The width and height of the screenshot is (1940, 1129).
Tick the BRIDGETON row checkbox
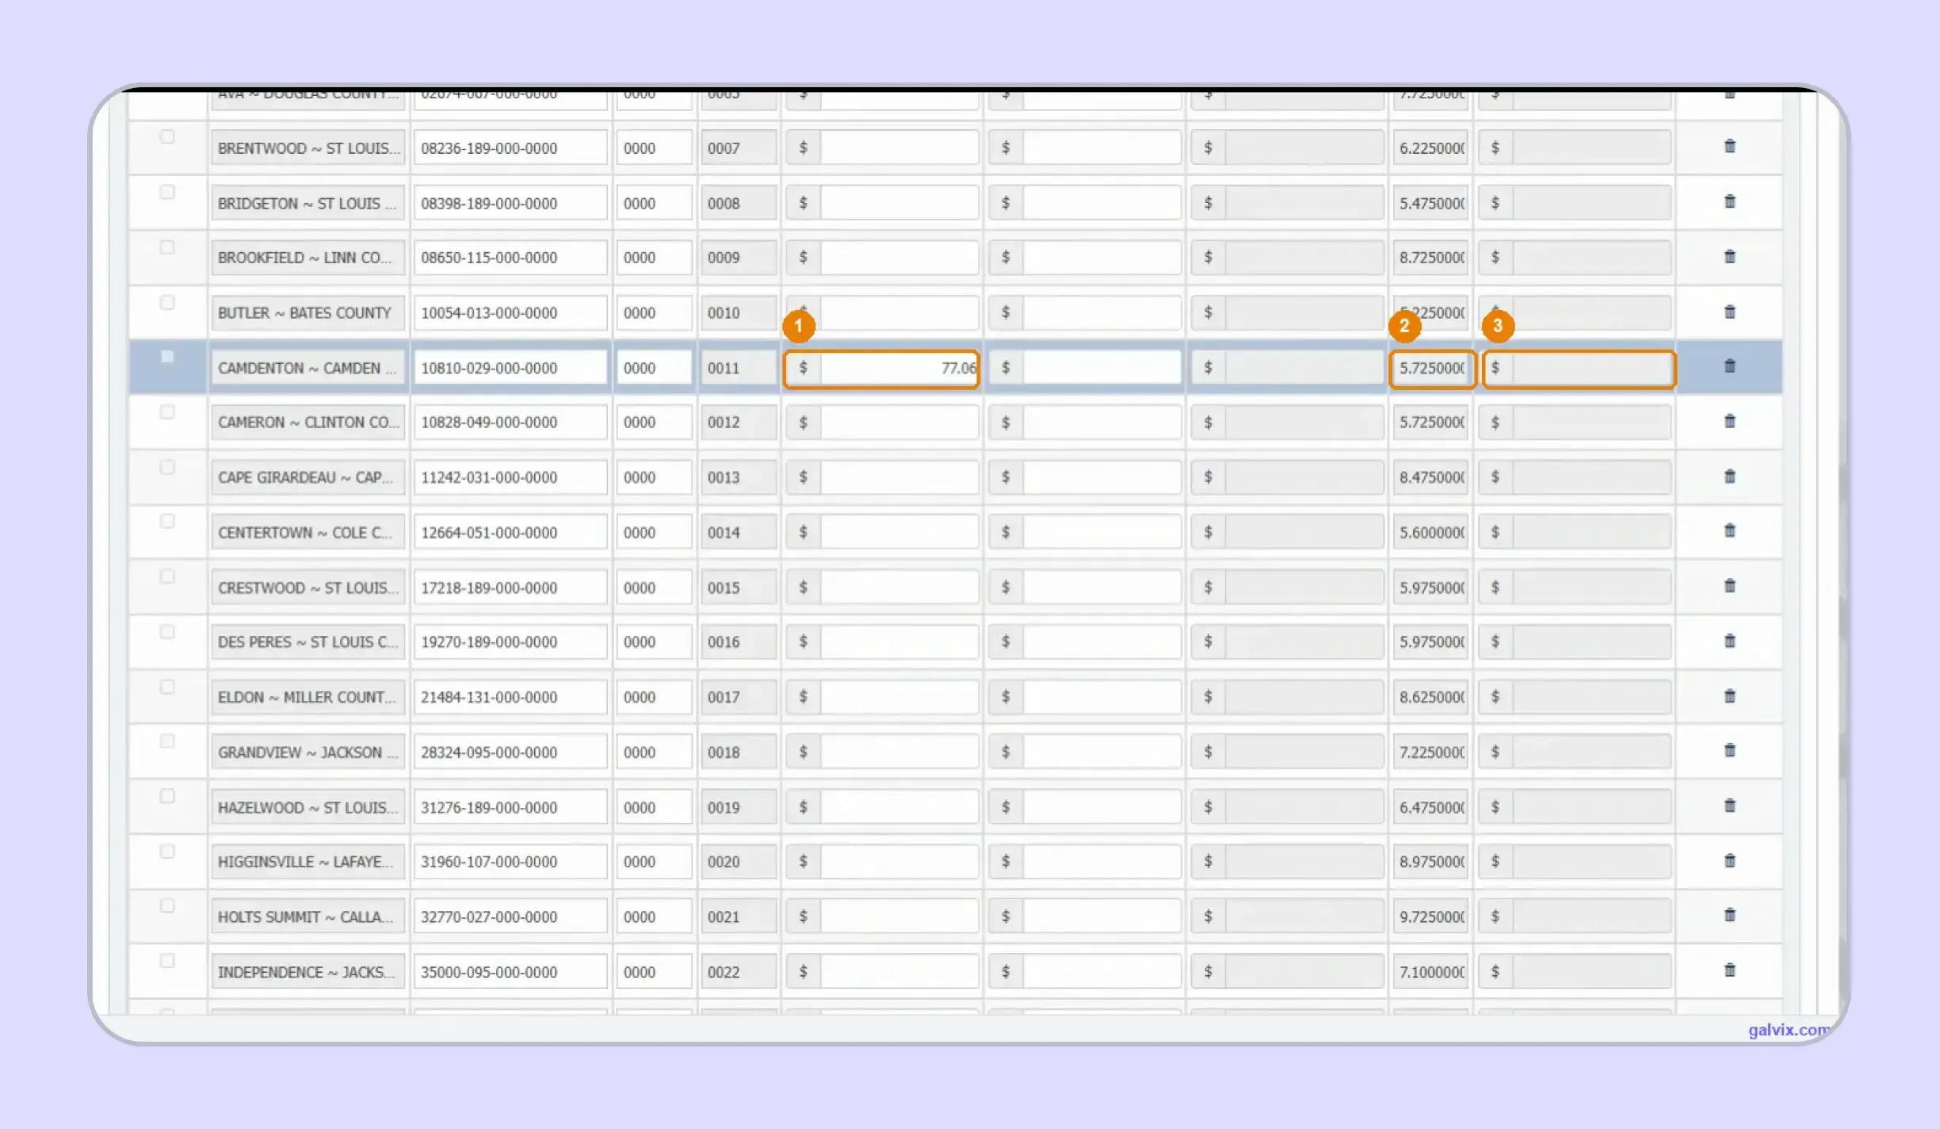[167, 192]
